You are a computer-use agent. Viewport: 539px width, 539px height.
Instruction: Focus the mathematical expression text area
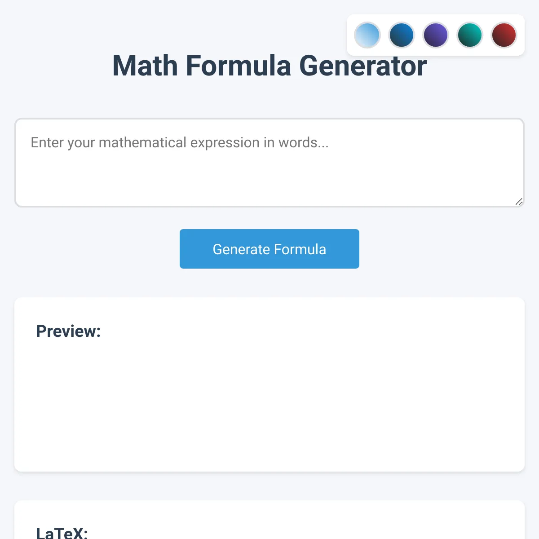tap(269, 163)
